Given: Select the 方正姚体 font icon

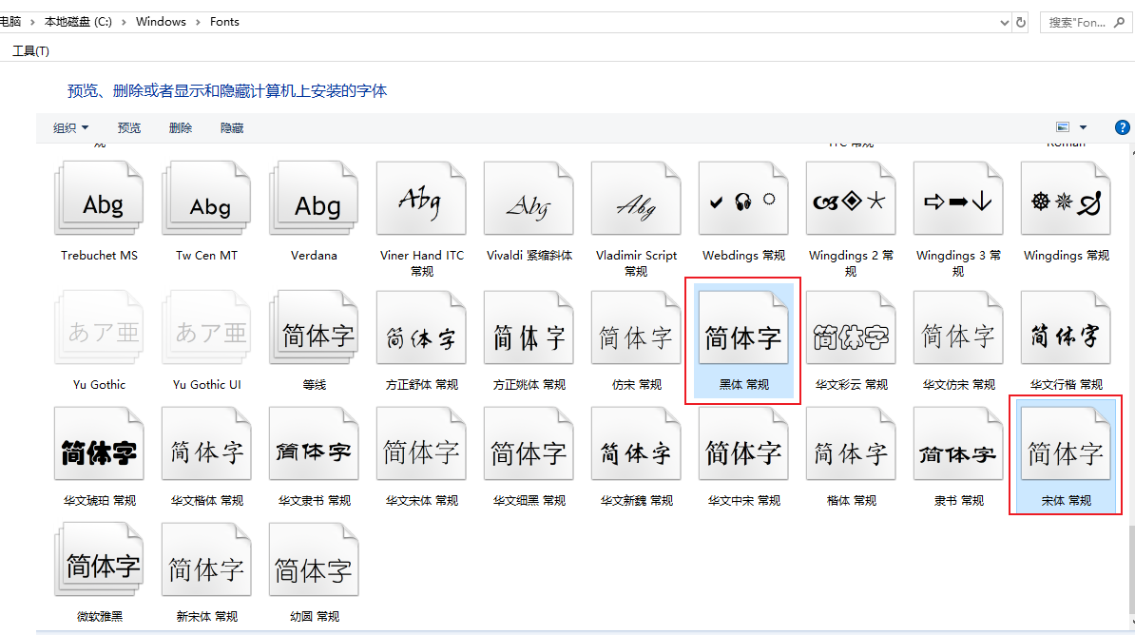Looking at the screenshot, I should (529, 328).
